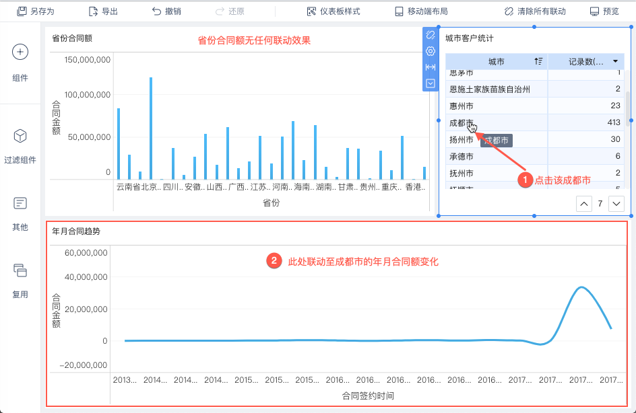Click the 预览 preview monitor icon
This screenshot has height=413, width=636.
pos(594,11)
